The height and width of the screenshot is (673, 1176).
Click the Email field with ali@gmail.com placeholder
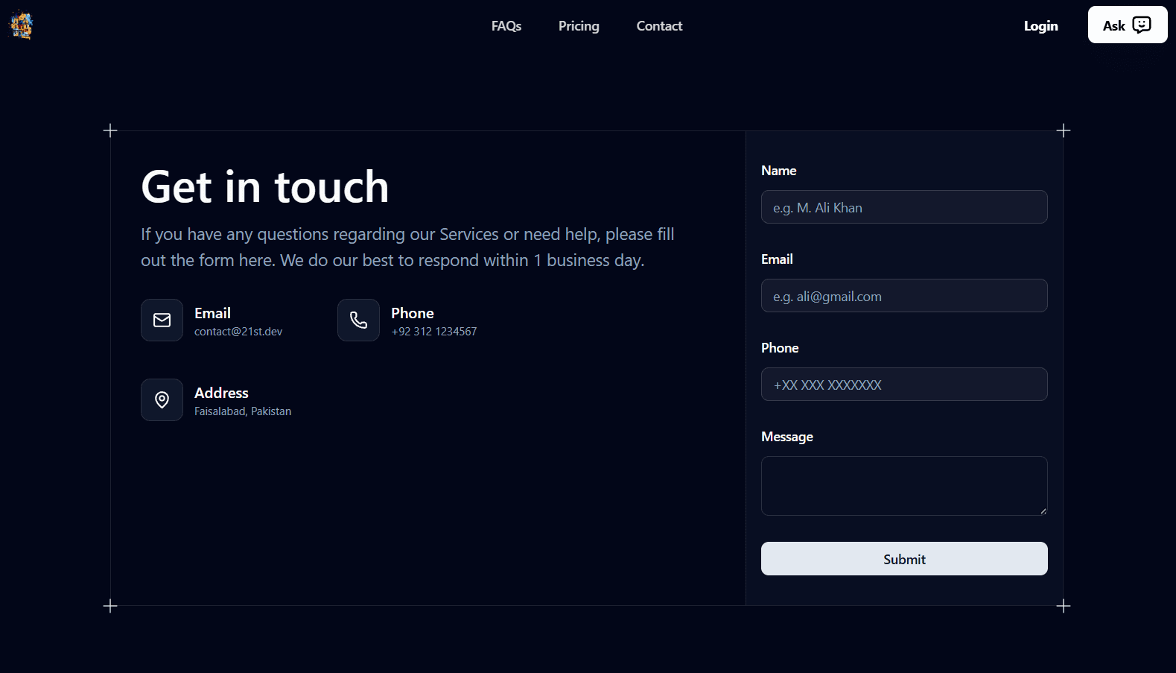pyautogui.click(x=904, y=296)
